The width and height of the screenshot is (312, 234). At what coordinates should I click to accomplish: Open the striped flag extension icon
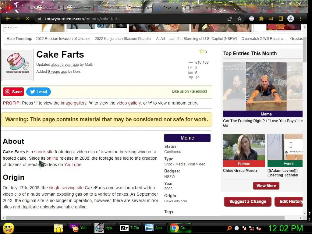[x=251, y=19]
